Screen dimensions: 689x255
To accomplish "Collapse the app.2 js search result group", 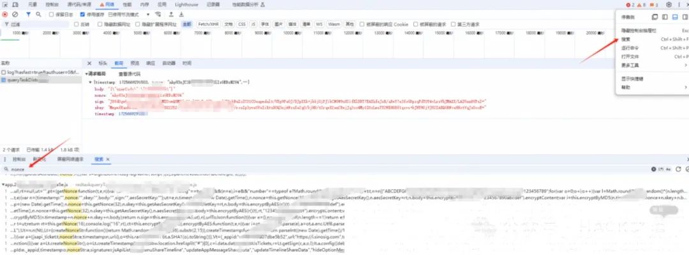I will (3, 186).
